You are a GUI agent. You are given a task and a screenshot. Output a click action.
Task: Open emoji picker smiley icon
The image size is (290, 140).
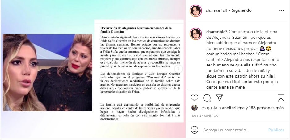[x=194, y=130]
